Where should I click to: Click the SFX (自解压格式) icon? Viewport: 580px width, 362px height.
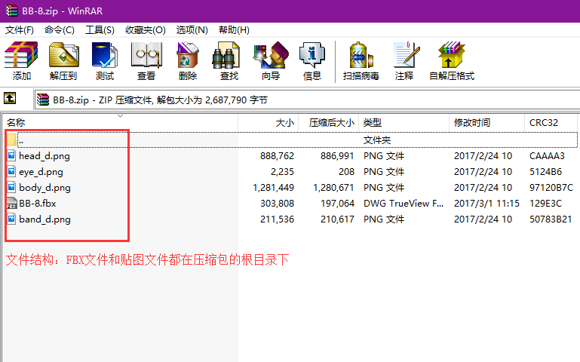451,60
